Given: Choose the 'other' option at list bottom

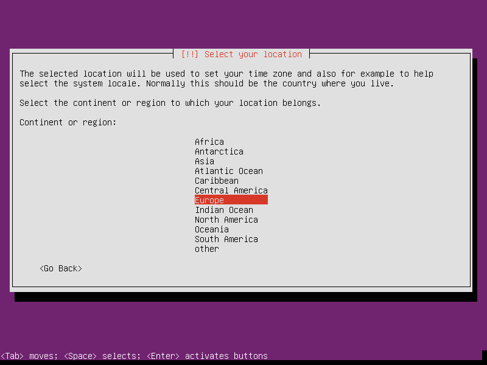Looking at the screenshot, I should 206,249.
